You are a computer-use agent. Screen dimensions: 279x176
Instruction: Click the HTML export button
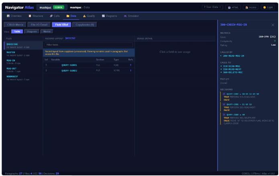click(233, 7)
